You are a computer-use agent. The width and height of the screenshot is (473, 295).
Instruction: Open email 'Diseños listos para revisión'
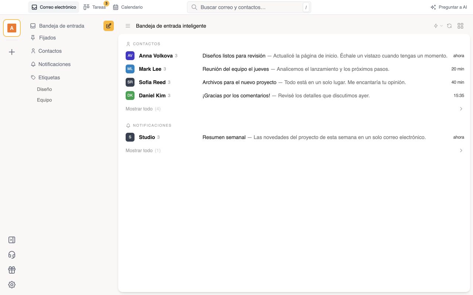pos(295,56)
